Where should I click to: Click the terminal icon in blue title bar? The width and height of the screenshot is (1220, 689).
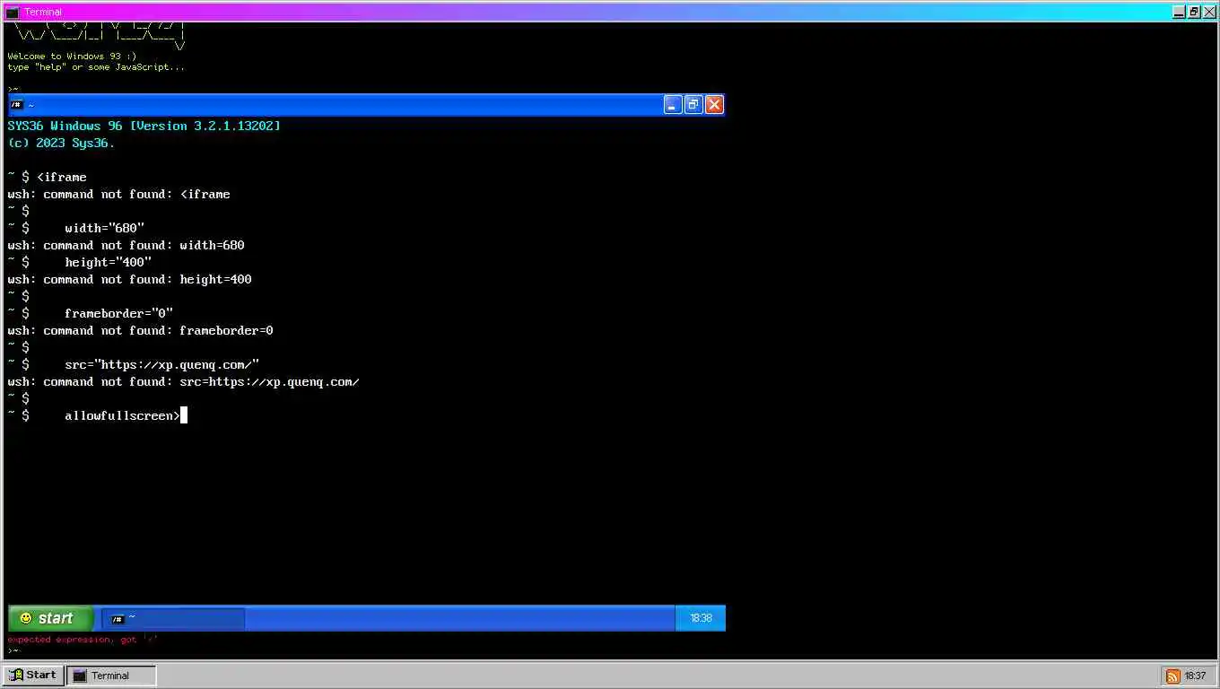pos(16,105)
